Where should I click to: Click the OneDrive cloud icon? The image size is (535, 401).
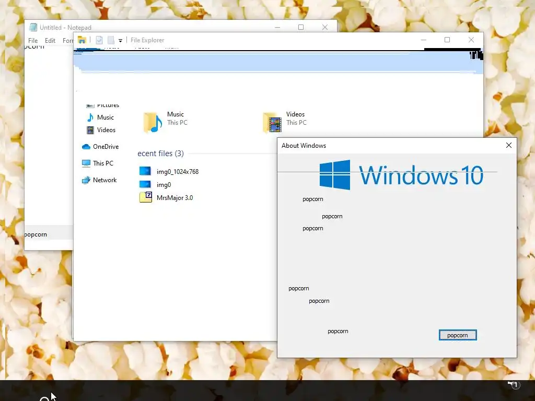(86, 147)
